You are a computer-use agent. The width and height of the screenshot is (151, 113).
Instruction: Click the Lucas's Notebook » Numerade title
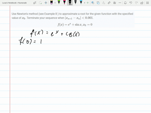[14, 3]
